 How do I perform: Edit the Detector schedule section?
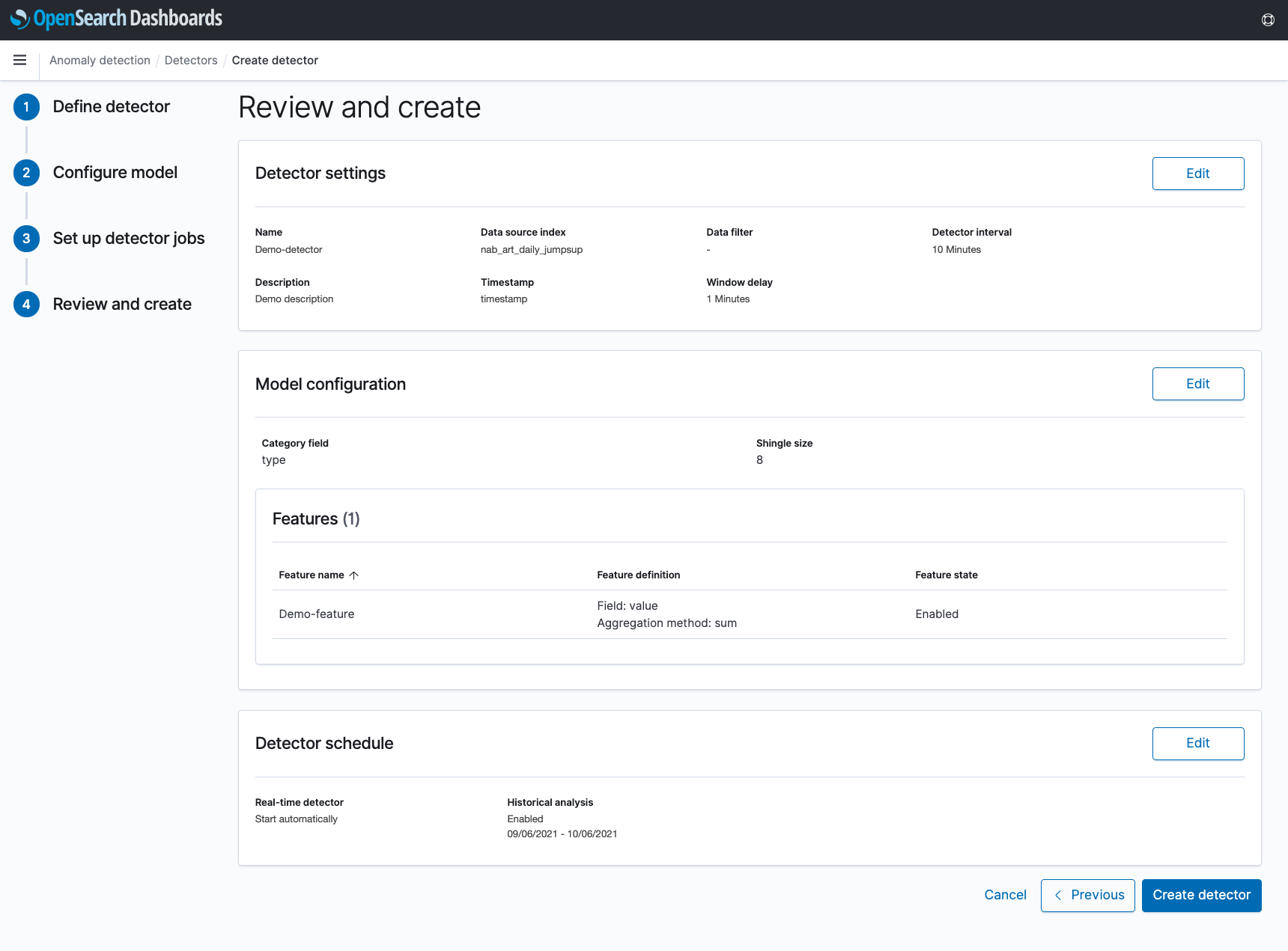[1198, 744]
